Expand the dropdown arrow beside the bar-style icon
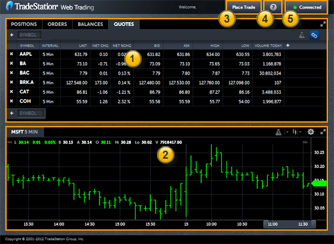Viewport: 334px width, 244px height. (x=300, y=132)
